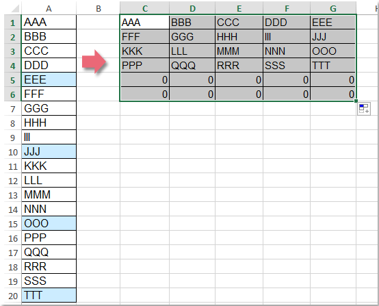
Task: Click cell E3 containing MMM
Action: tap(239, 51)
